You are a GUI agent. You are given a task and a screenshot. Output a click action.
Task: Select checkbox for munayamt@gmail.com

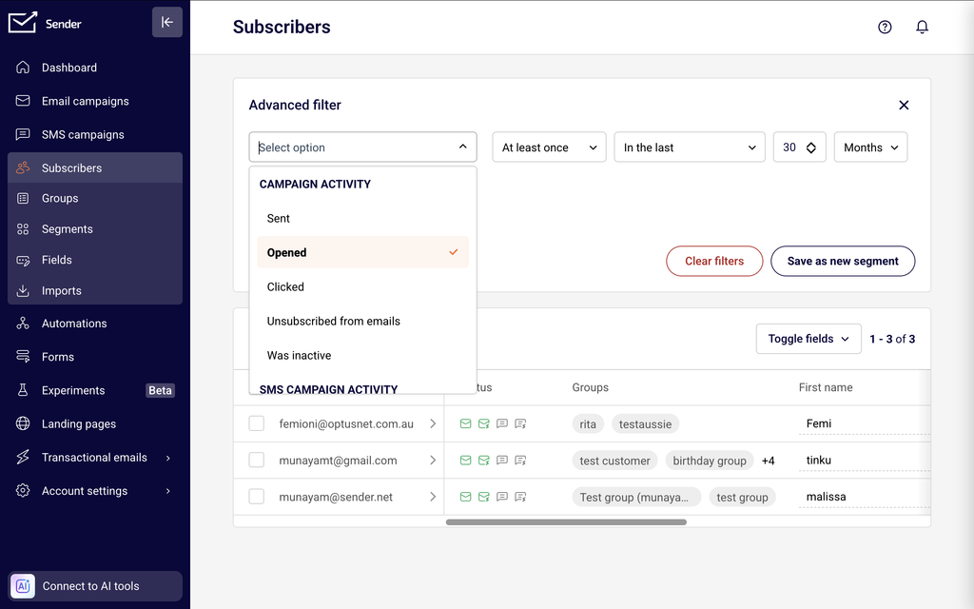(x=257, y=460)
